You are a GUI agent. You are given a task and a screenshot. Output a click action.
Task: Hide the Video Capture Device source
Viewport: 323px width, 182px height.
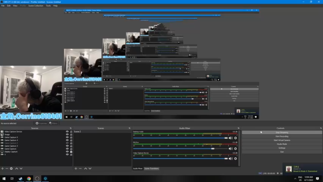(67, 131)
